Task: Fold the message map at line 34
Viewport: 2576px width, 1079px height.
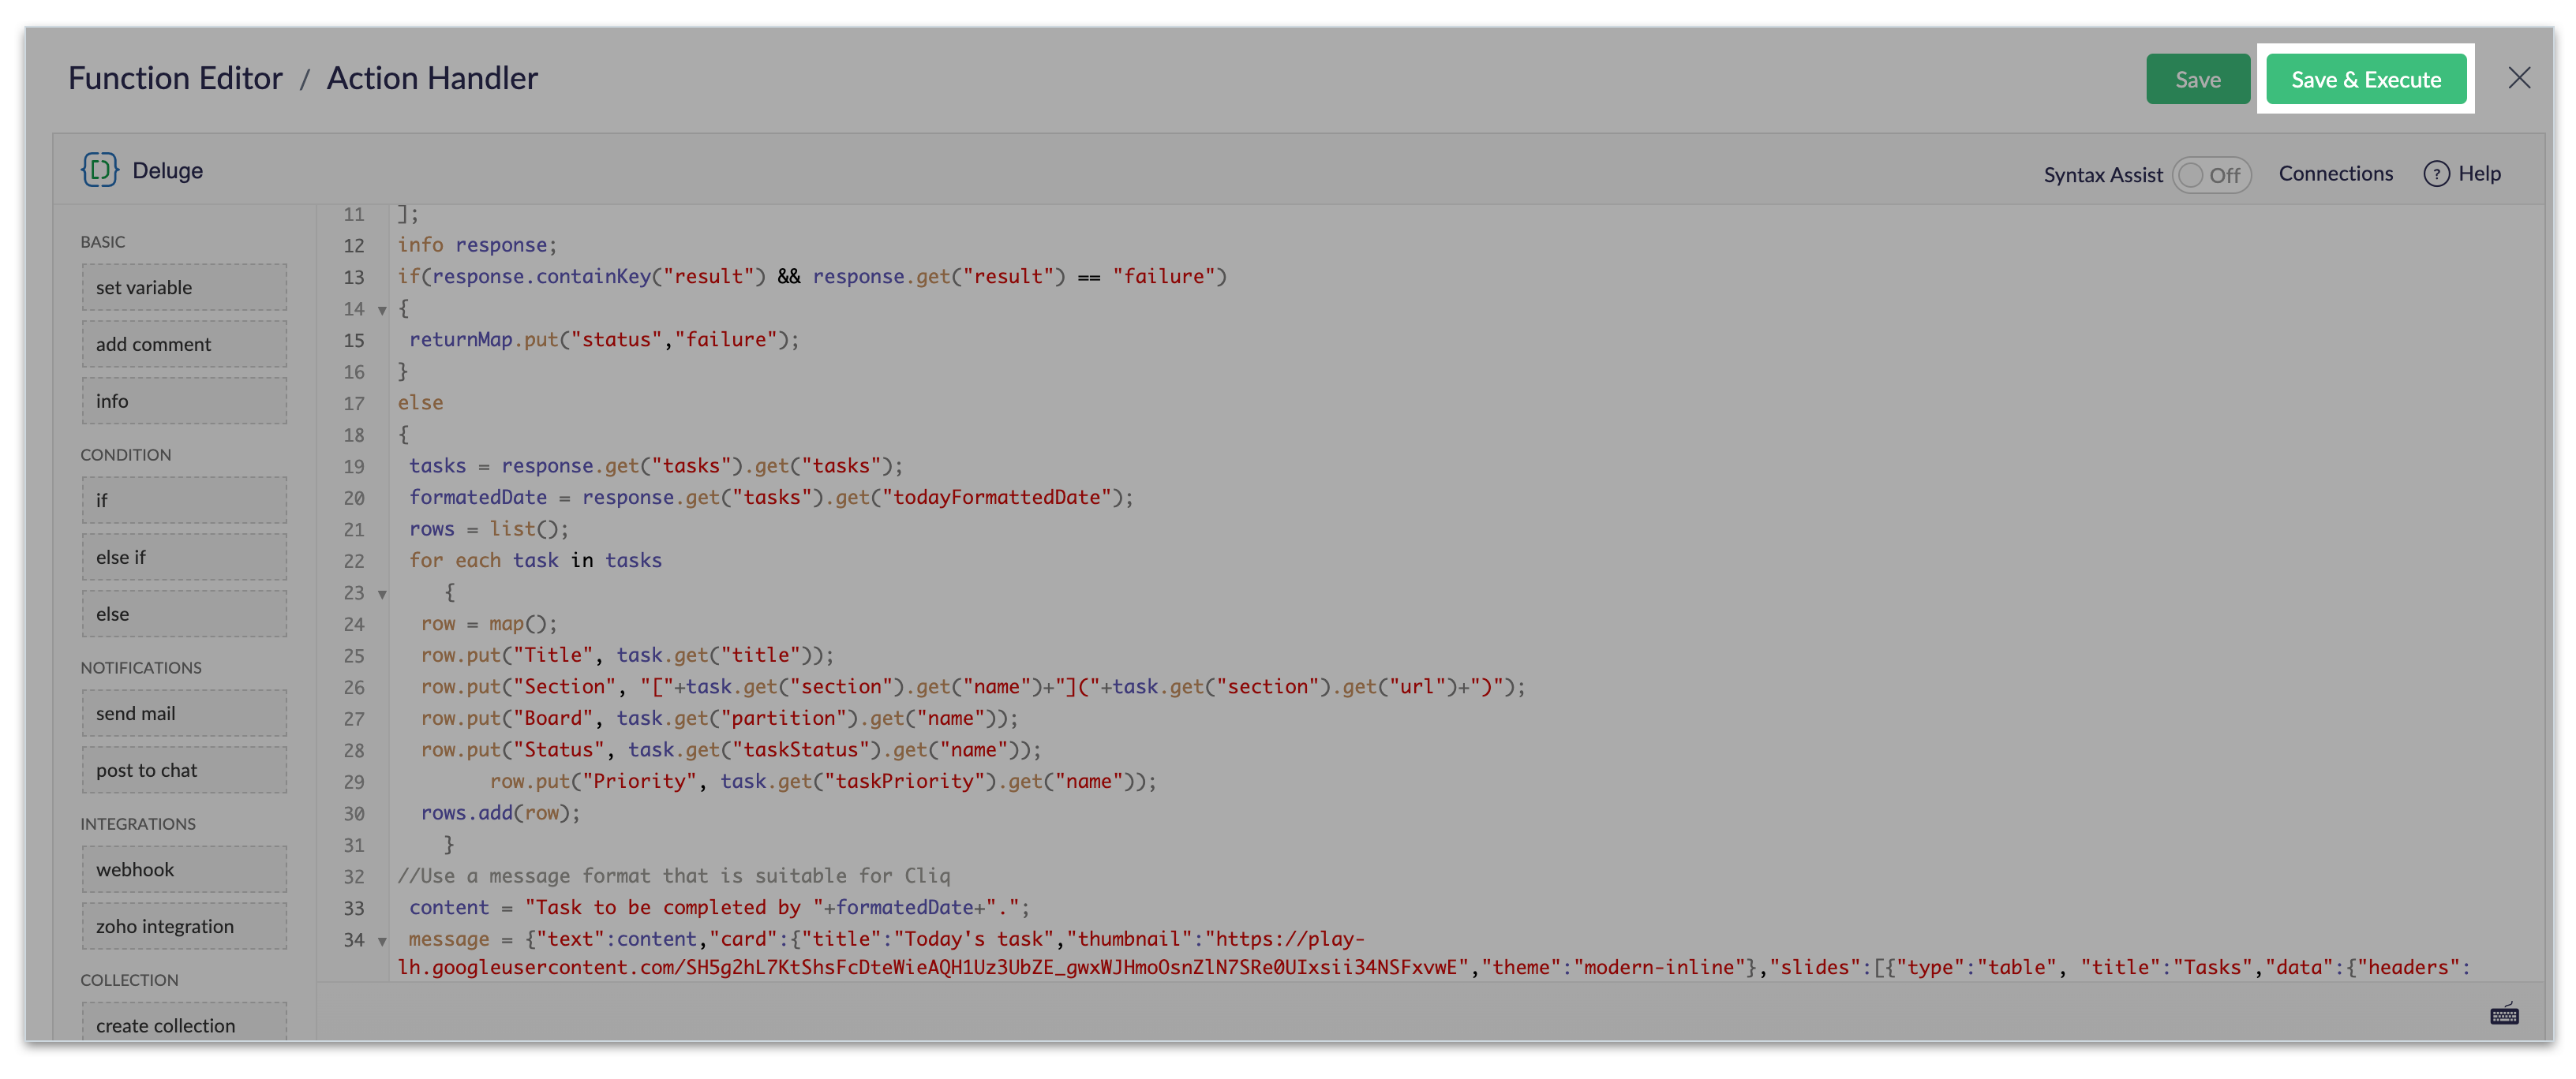Action: click(x=382, y=941)
